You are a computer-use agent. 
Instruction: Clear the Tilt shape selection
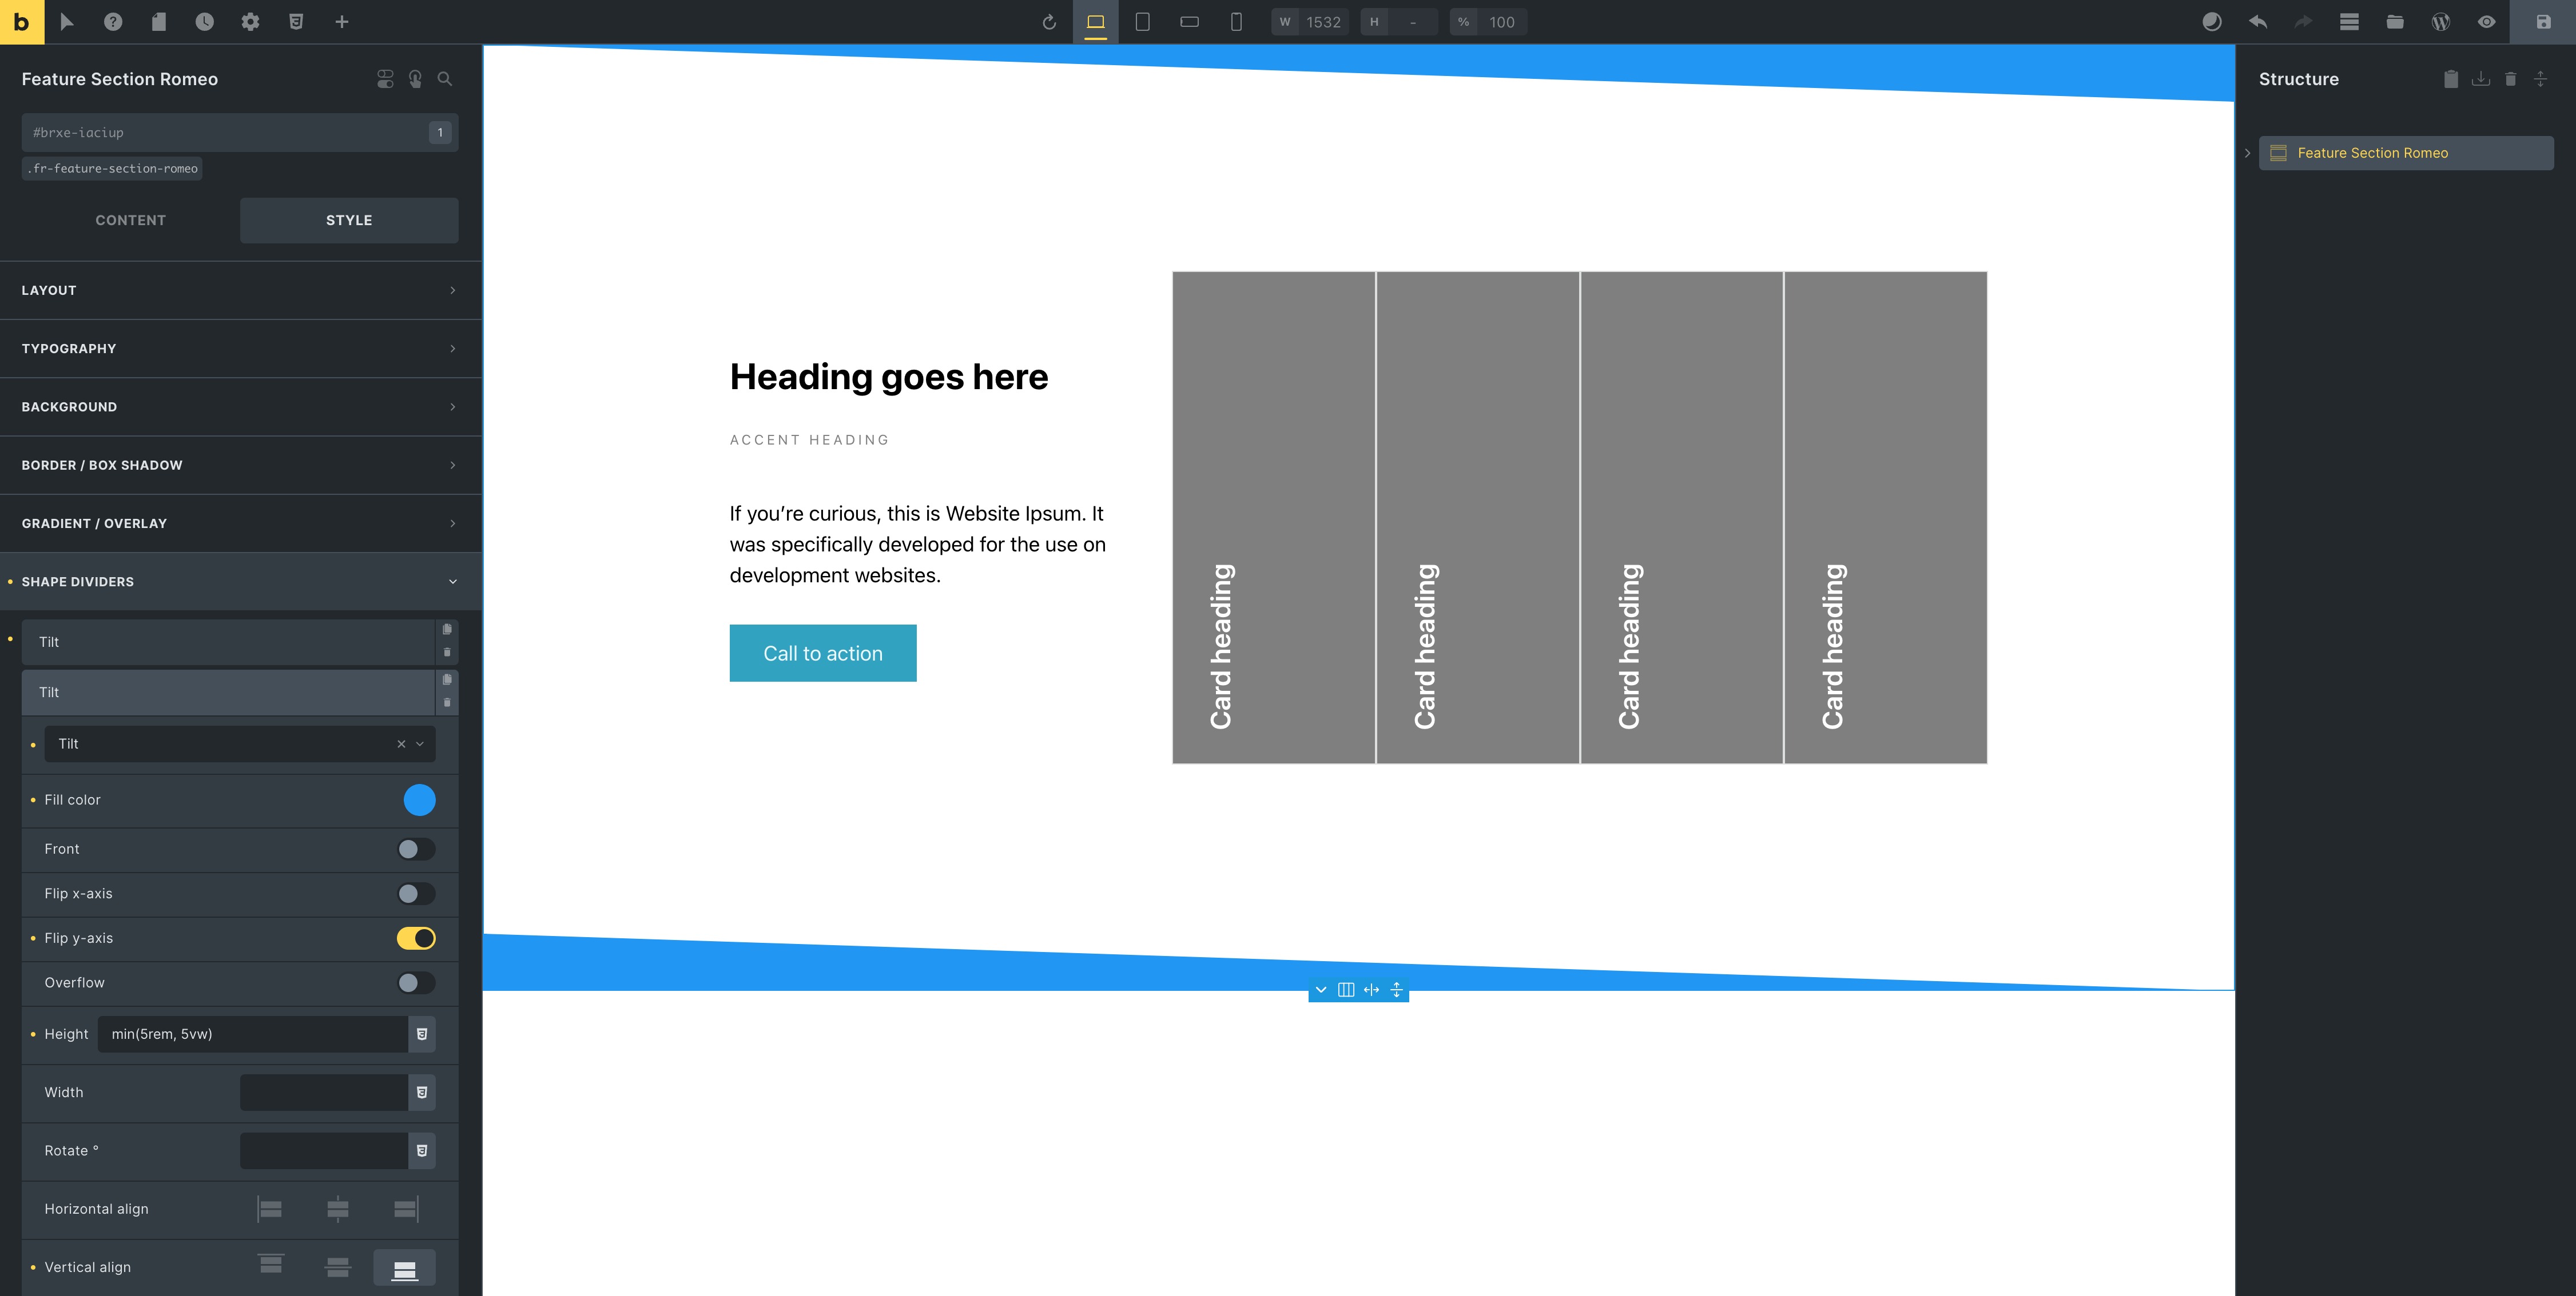click(401, 743)
